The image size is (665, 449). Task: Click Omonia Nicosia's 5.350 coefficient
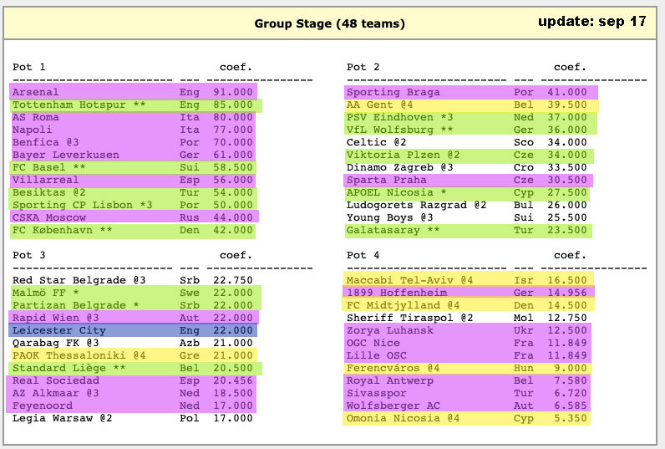click(x=571, y=418)
